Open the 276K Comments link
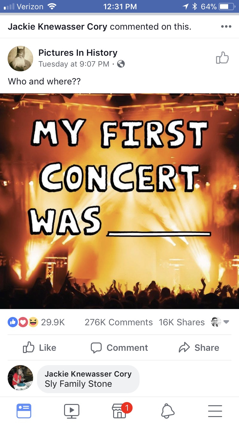The height and width of the screenshot is (425, 239). (x=119, y=322)
